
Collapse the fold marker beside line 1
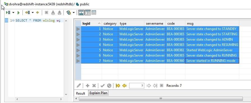[x=13, y=20]
